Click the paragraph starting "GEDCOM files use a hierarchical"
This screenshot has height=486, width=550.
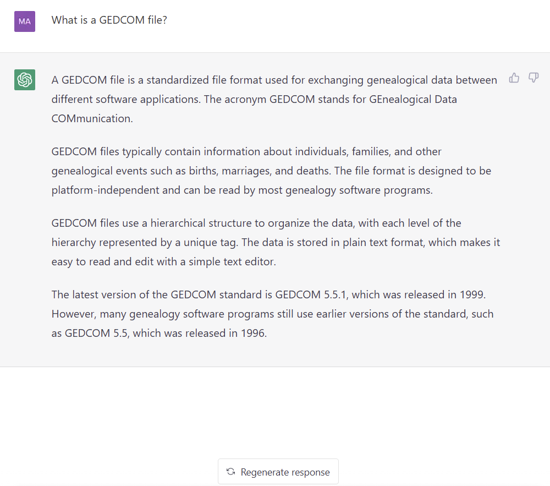[276, 243]
